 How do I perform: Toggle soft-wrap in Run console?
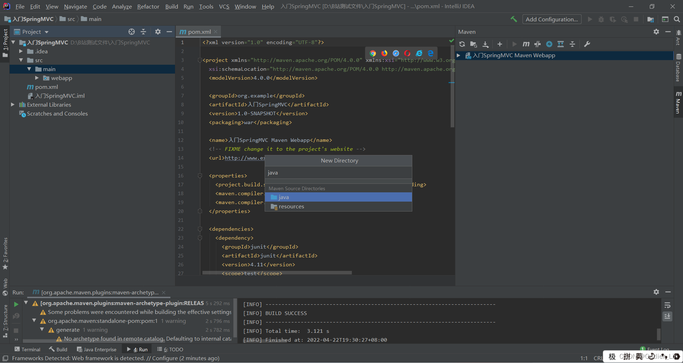pyautogui.click(x=667, y=305)
